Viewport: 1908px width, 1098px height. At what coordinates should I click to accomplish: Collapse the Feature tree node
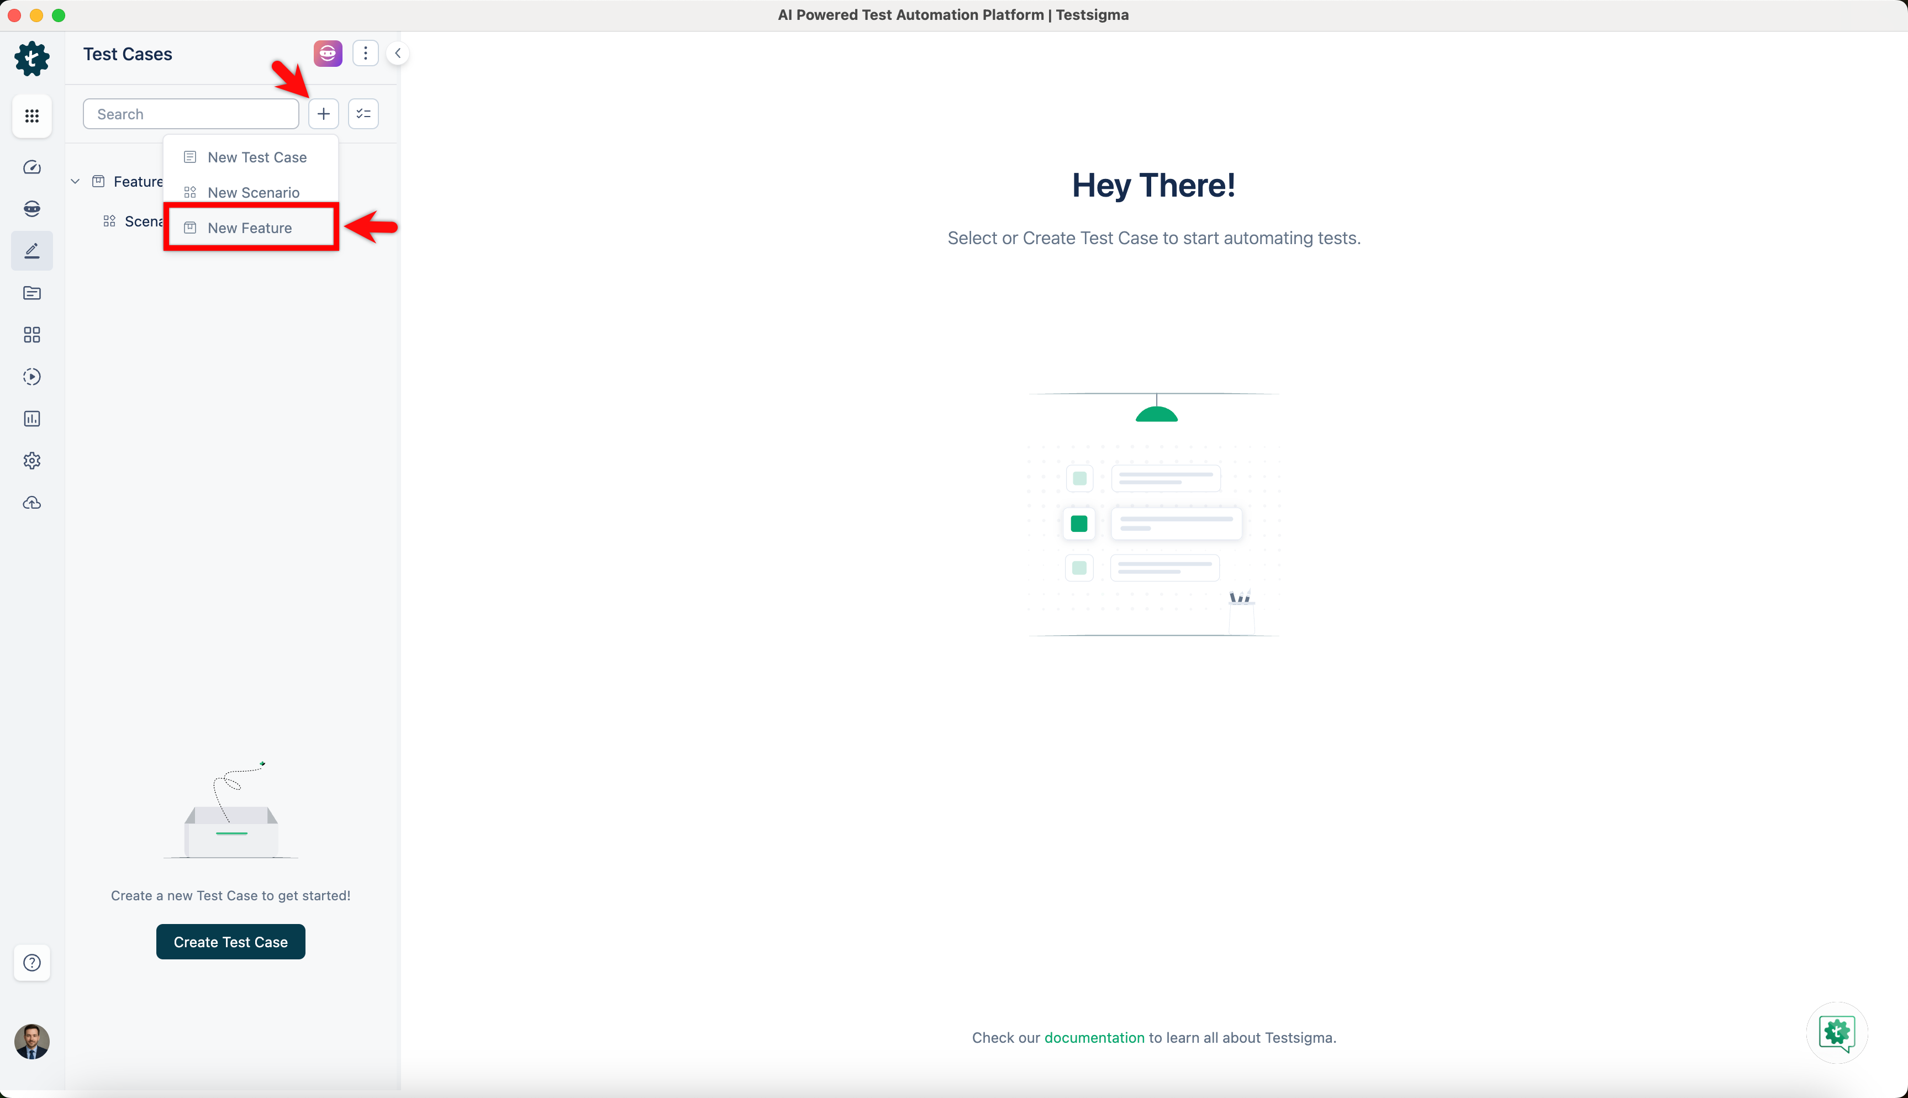[x=75, y=181]
